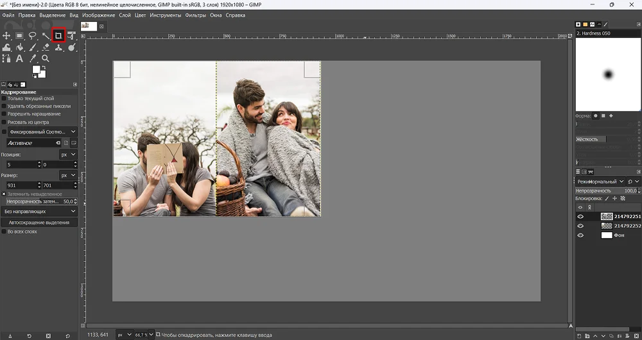Hide the Фон layer via eye icon
The image size is (642, 340).
580,235
